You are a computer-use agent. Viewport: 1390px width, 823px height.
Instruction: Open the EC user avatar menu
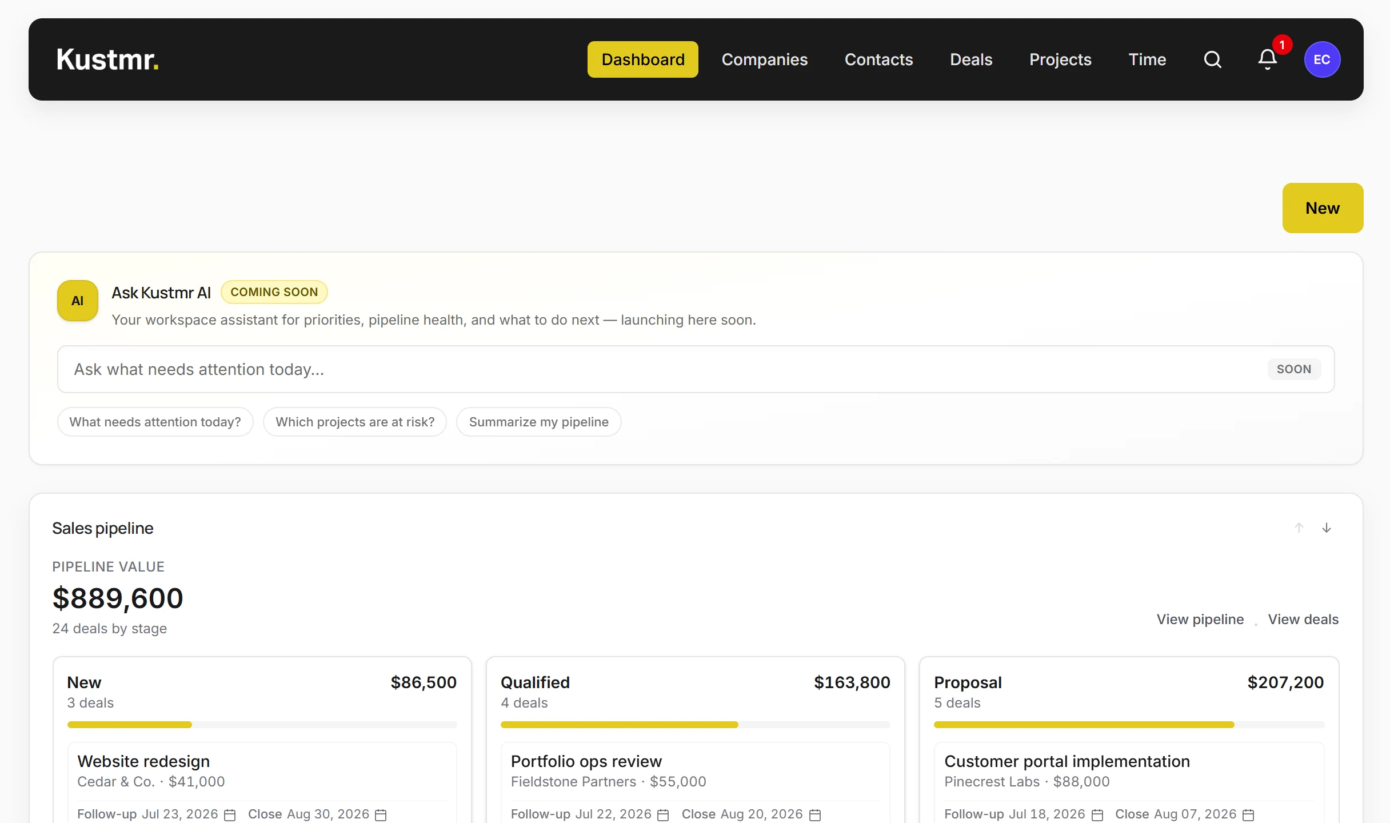1322,59
